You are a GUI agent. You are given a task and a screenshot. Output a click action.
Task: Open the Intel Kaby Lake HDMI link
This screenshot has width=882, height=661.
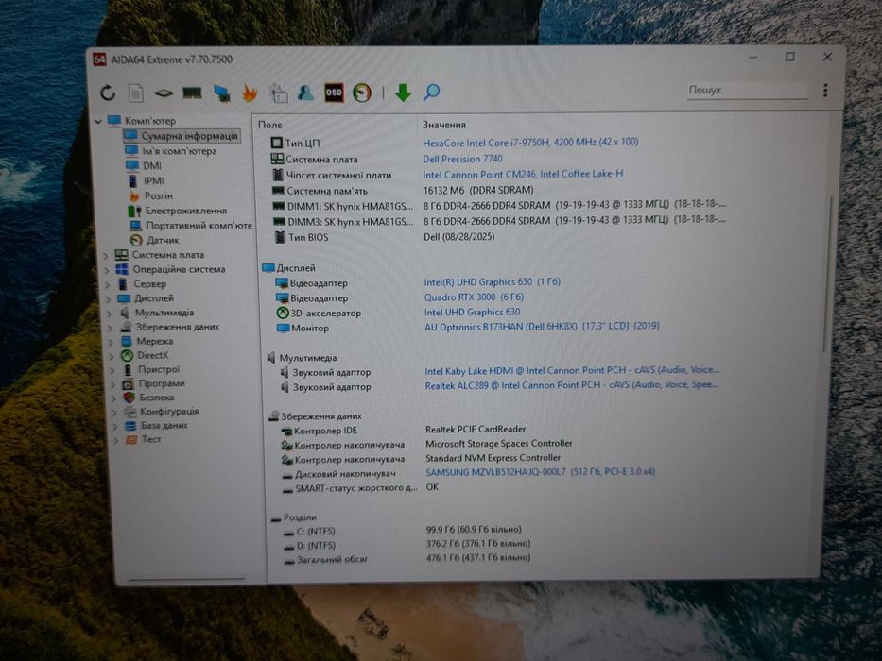pos(573,371)
